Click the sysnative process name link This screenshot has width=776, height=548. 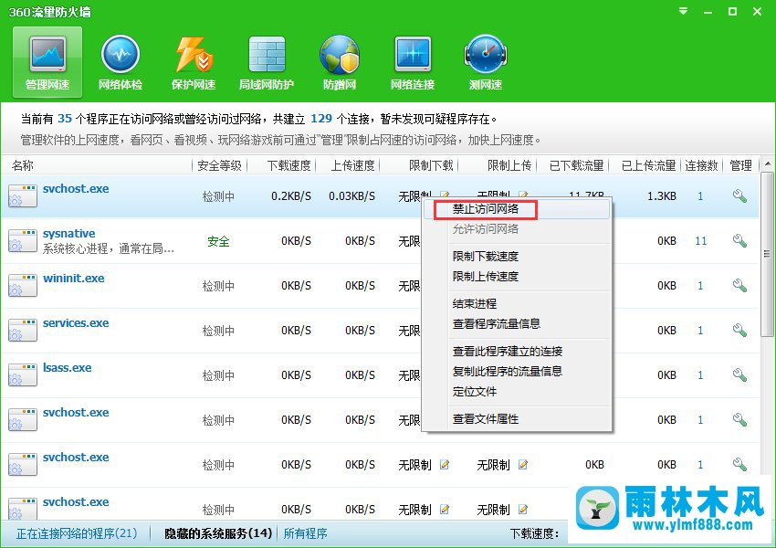click(x=68, y=233)
